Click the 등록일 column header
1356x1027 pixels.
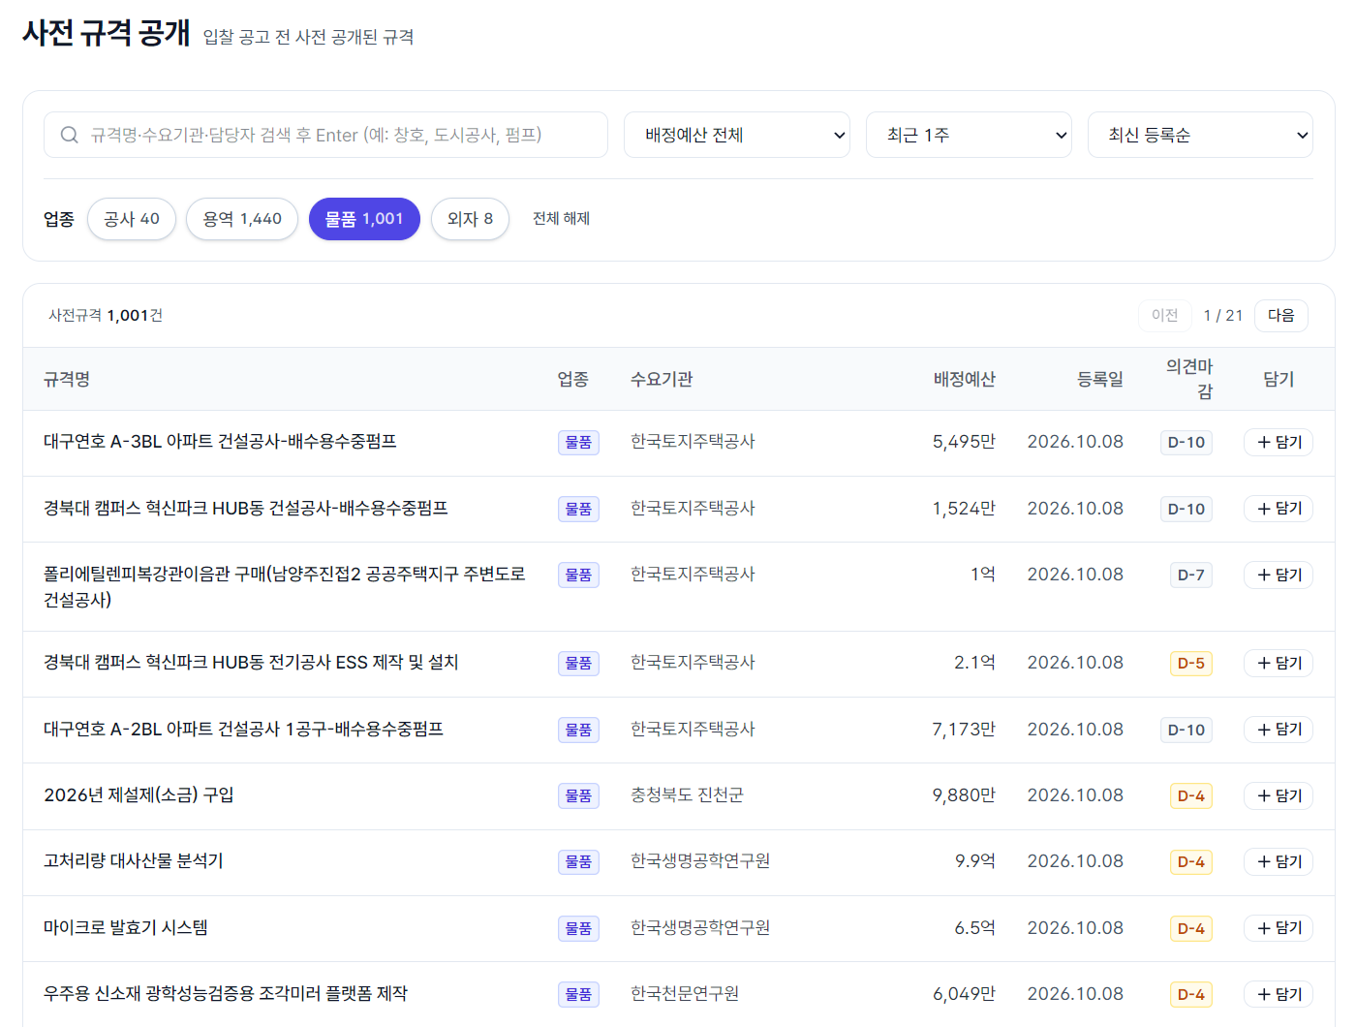coord(1100,380)
